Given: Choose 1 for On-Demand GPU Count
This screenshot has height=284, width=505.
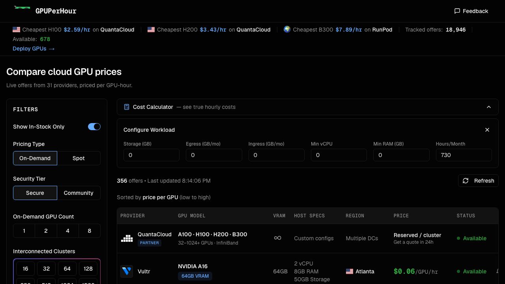Looking at the screenshot, I should pos(24,231).
